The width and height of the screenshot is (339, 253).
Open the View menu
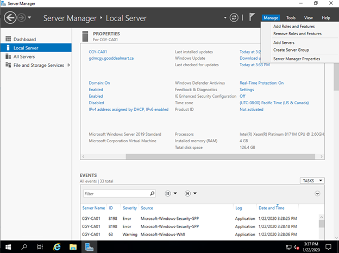tap(308, 18)
